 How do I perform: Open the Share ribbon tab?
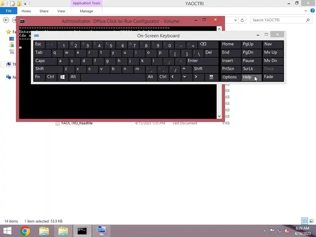[x=44, y=11]
